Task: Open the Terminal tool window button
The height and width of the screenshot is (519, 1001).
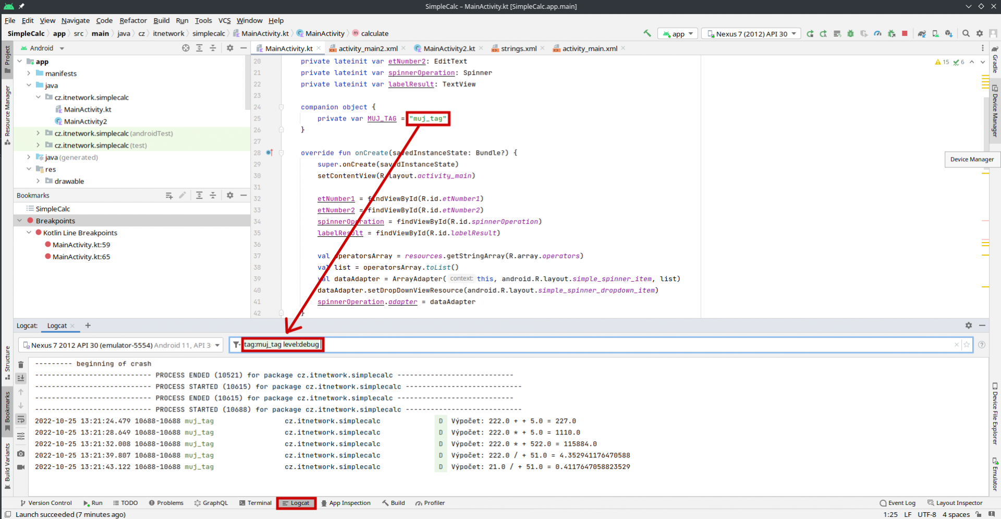Action: tap(255, 503)
